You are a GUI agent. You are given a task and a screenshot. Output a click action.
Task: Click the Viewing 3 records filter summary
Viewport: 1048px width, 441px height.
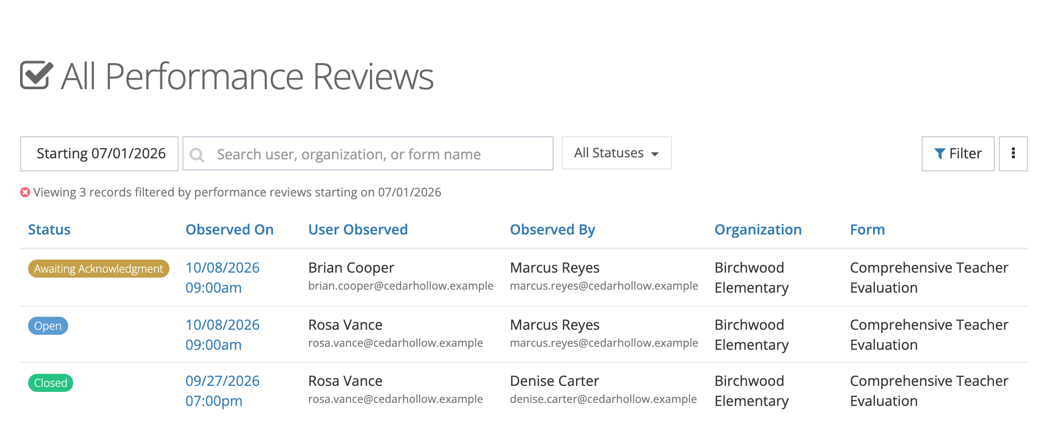(x=237, y=192)
